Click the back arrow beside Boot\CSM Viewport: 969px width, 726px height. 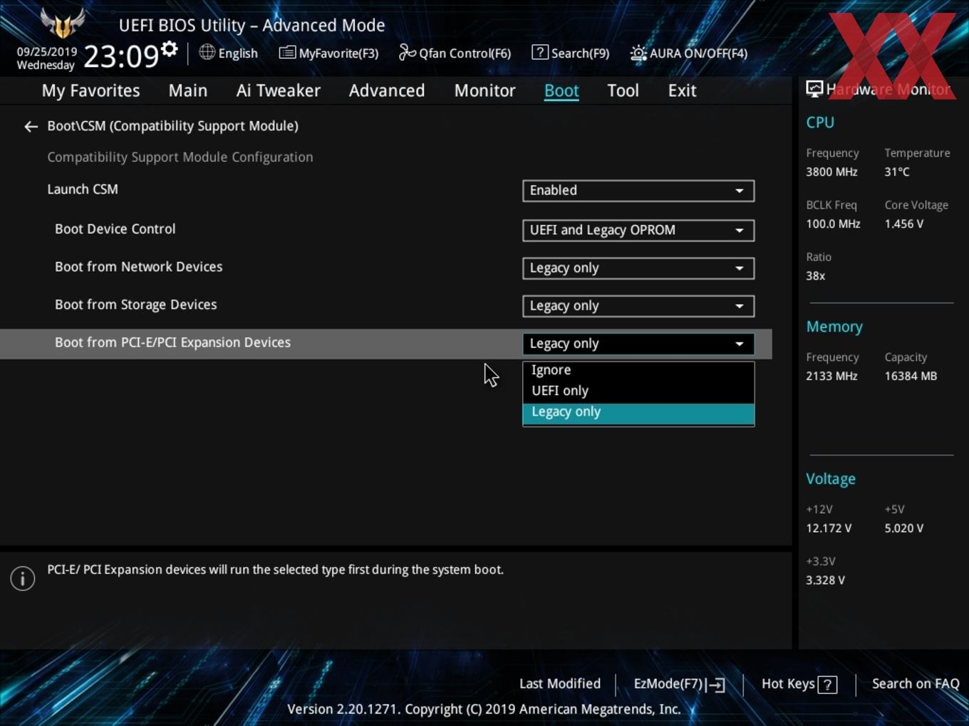tap(31, 127)
